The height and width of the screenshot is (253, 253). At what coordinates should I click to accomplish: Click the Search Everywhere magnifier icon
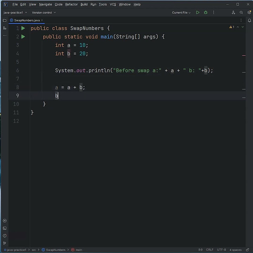tap(241, 13)
